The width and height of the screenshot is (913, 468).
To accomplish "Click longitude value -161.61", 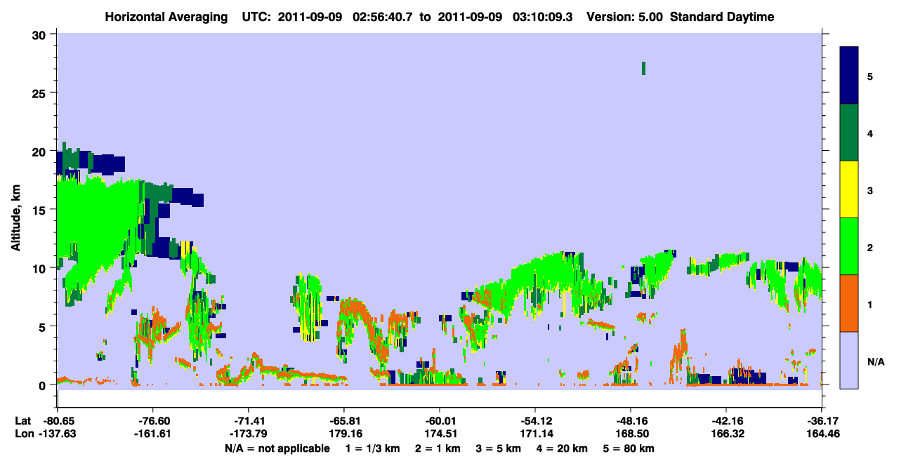I will pos(154,434).
